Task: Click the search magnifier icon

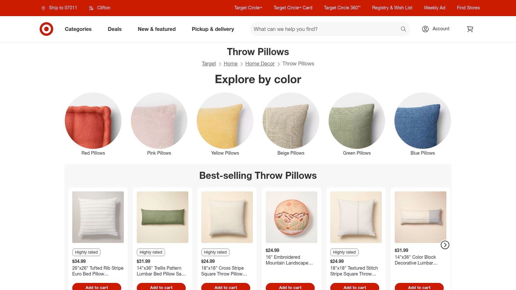Action: [x=403, y=29]
